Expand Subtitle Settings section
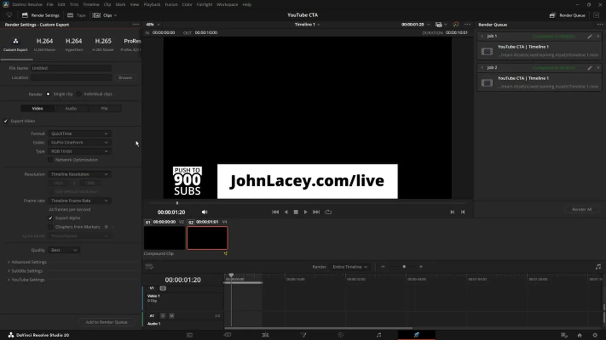Viewport: 606px width, 340px height. pyautogui.click(x=25, y=271)
